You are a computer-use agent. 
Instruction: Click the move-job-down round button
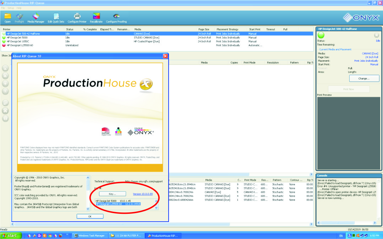(x=5, y=83)
